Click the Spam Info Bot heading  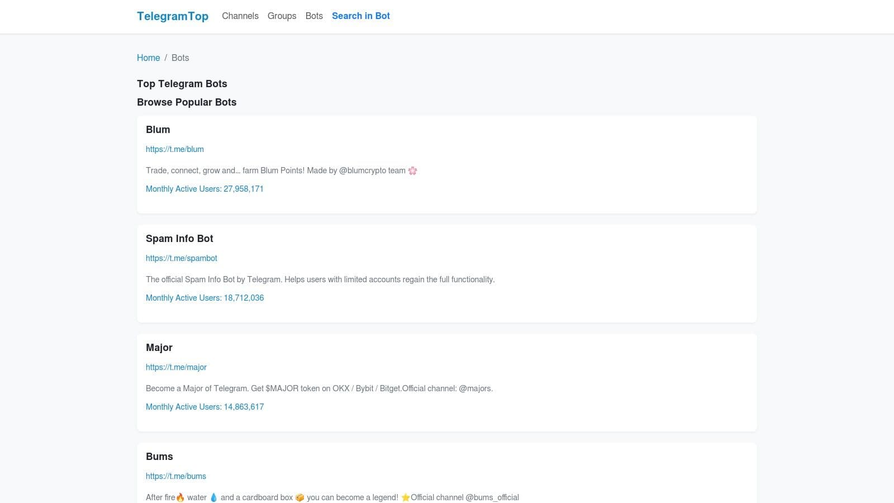pos(179,239)
